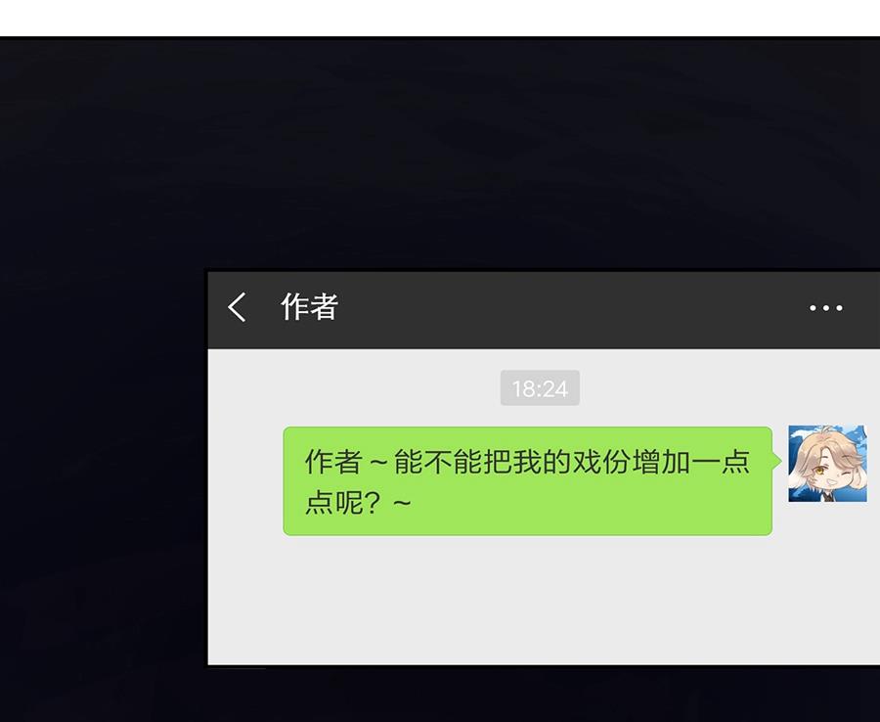Viewport: 880px width, 722px height.
Task: Tap 点呢？~ on the bubble's second line
Action: point(358,502)
